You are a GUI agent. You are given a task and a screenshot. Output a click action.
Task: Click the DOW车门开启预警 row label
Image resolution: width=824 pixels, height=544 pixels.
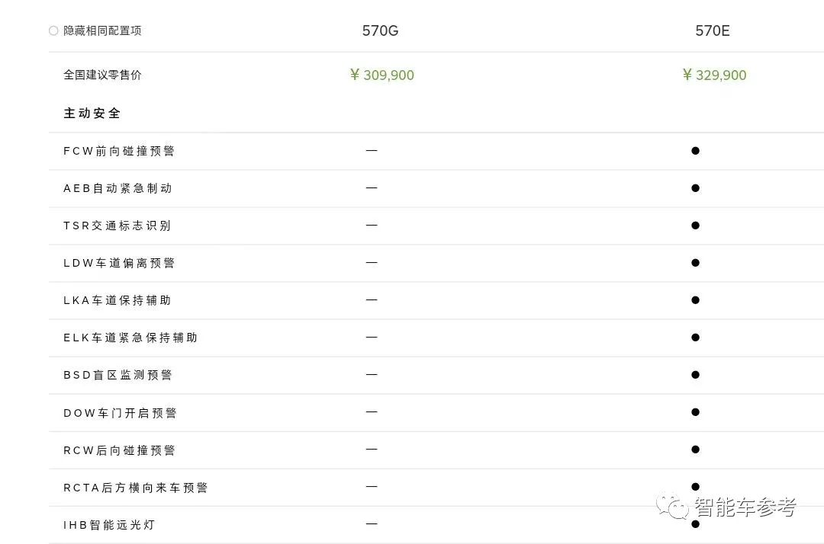[120, 413]
